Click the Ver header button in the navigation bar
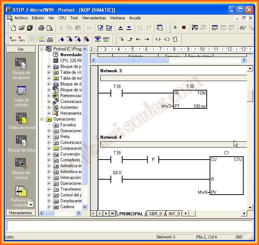Viewport: 259px width, 245px height. (21, 49)
